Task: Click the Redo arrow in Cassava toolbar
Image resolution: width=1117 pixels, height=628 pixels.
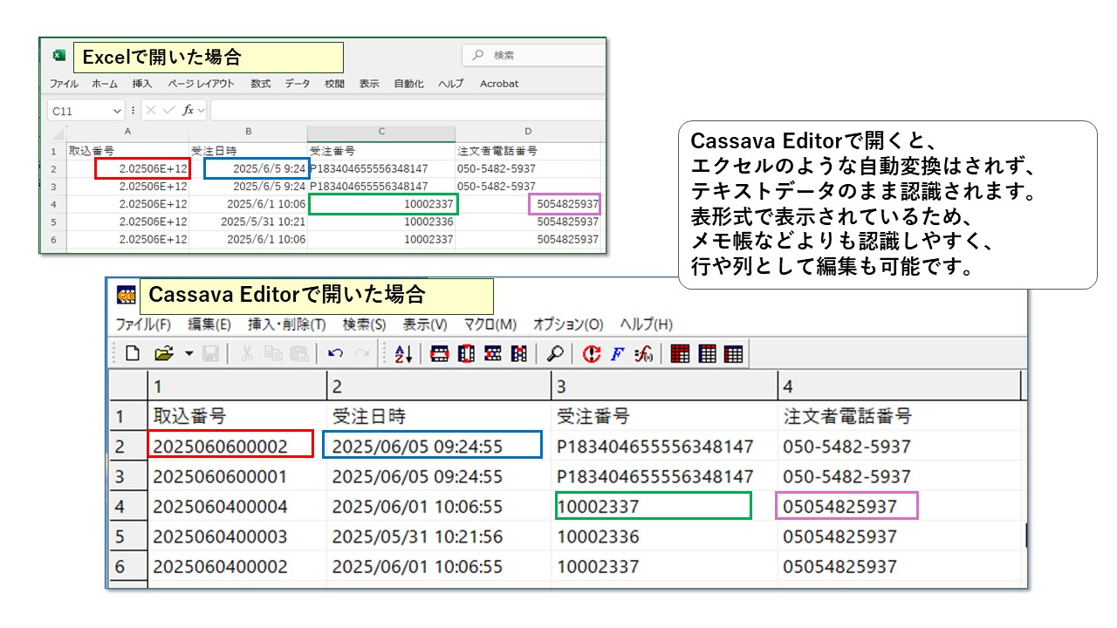Action: coord(361,354)
